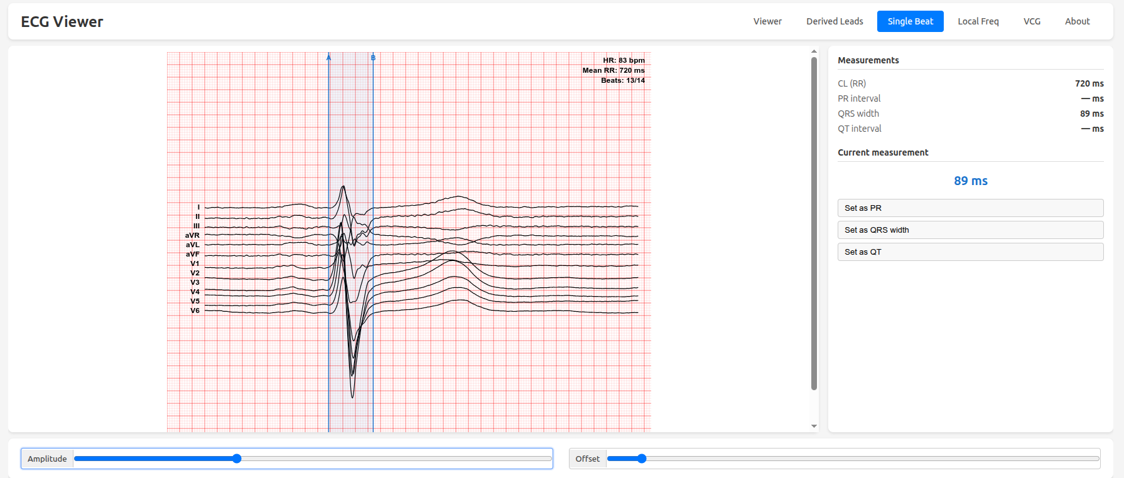The width and height of the screenshot is (1124, 478).
Task: Click the V1 lead label
Action: [195, 263]
